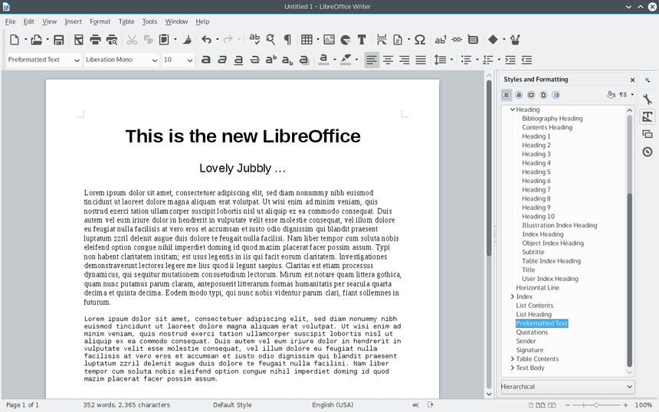Insert a table

[307, 40]
